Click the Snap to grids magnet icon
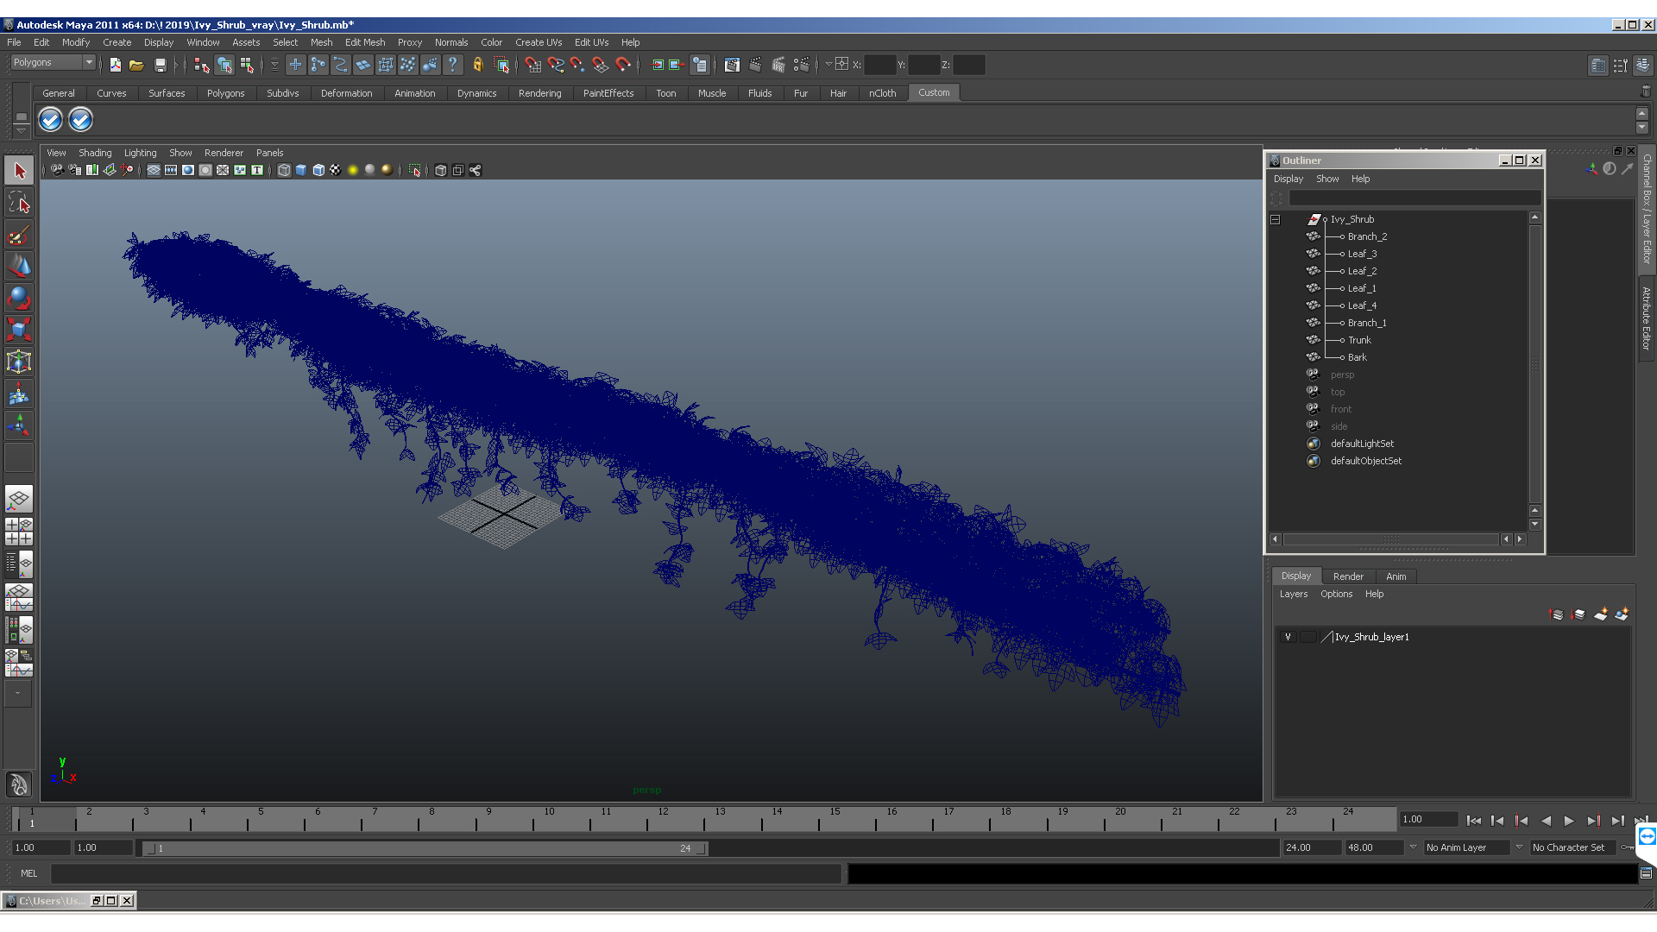 [532, 65]
